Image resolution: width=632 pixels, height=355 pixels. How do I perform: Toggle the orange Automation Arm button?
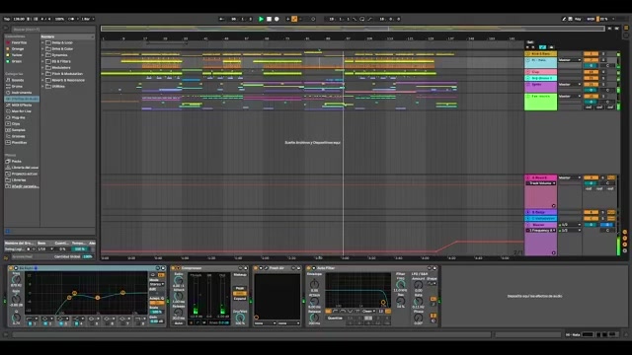[294, 19]
